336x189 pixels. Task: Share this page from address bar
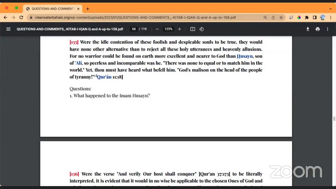[273, 18]
